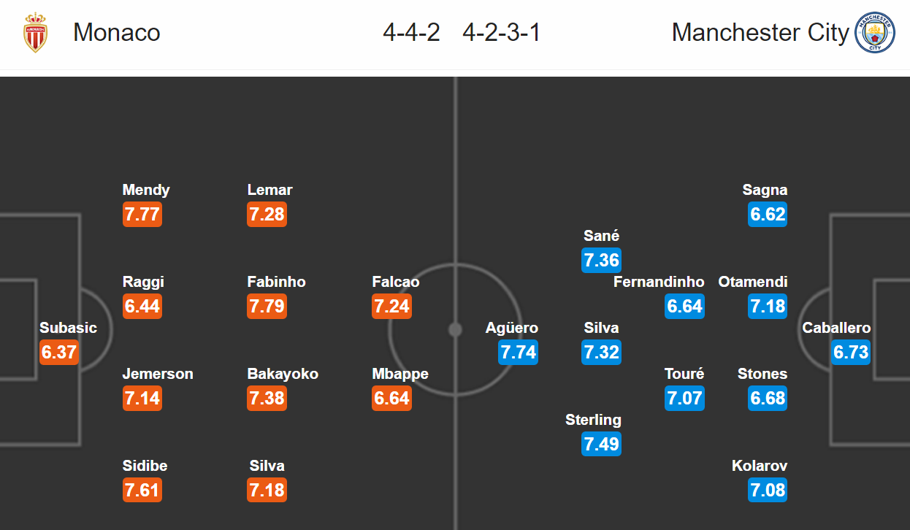The image size is (910, 530).
Task: Click Fabinho's 7.79 rating badge
Action: click(x=267, y=307)
